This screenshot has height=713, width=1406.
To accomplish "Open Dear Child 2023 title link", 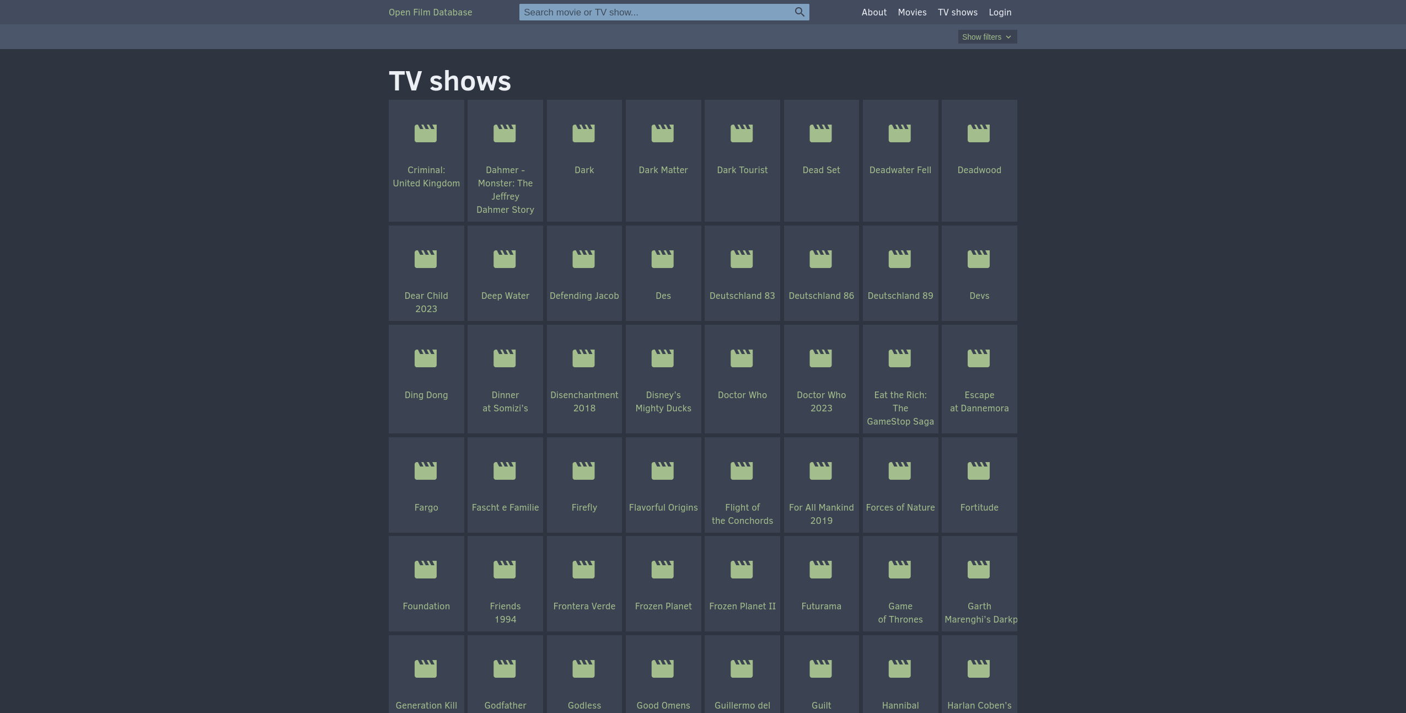I will click(426, 302).
